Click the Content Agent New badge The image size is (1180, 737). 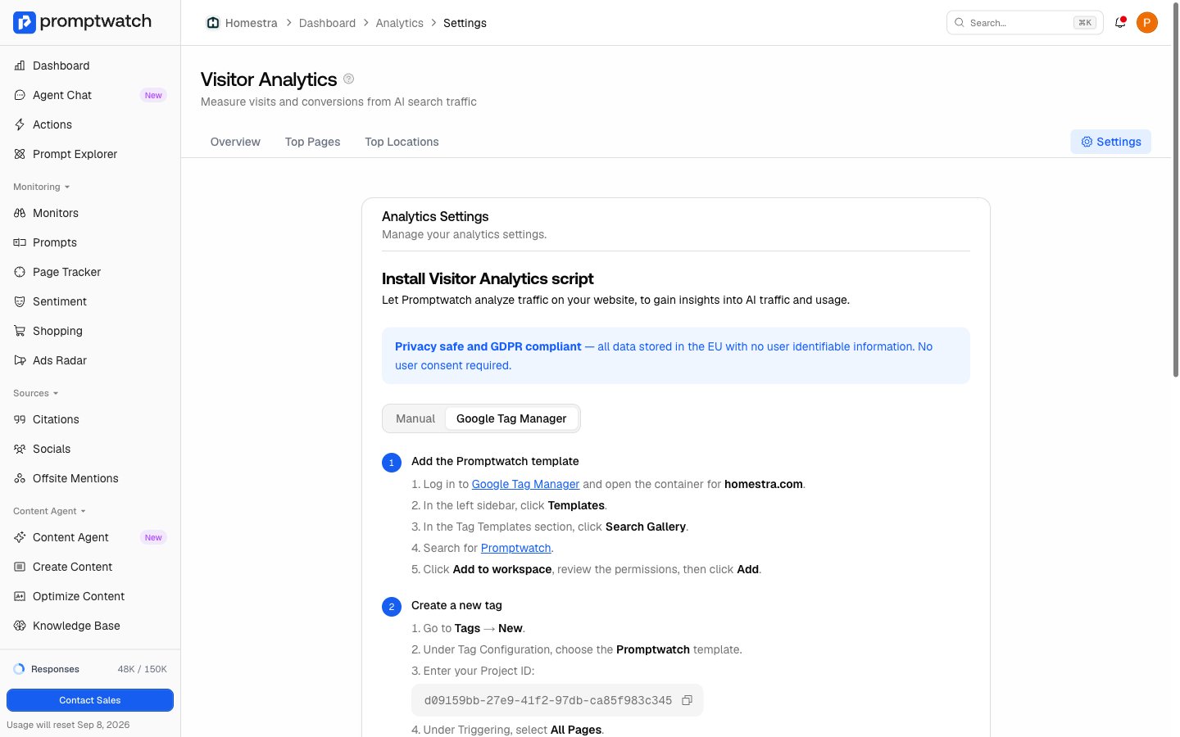153,537
